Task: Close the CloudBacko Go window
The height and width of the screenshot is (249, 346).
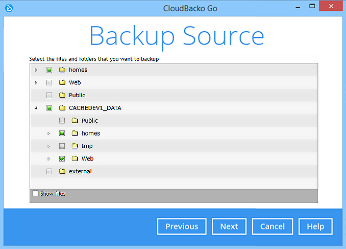Action: click(x=331, y=6)
